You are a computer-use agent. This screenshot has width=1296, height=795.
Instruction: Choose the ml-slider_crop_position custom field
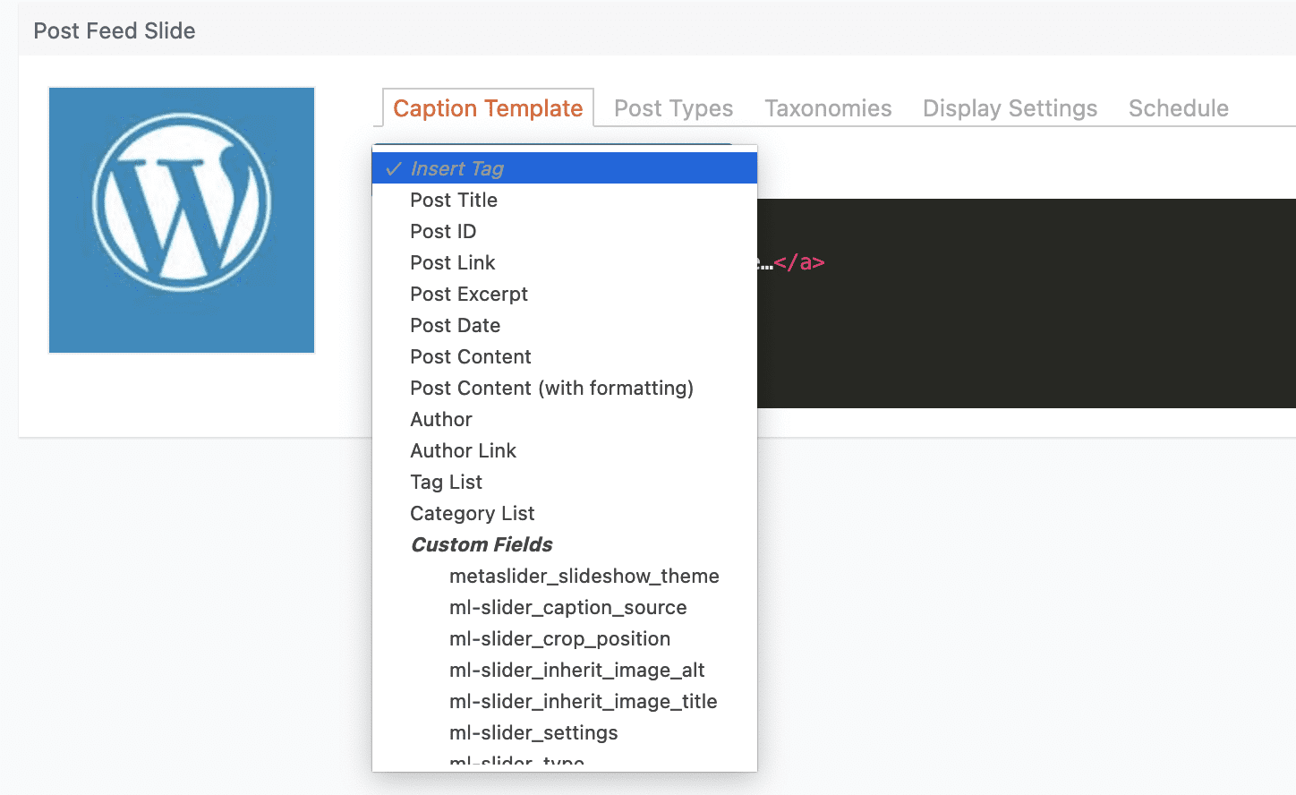[559, 638]
